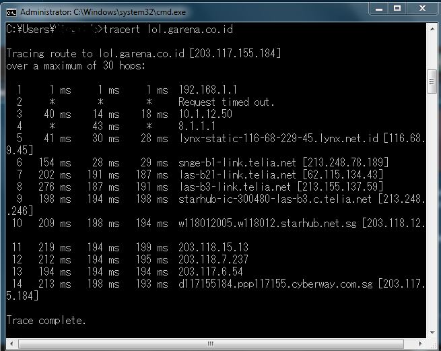Click the "Request timed out." message
Screen dimensions: 441x351
[226, 102]
